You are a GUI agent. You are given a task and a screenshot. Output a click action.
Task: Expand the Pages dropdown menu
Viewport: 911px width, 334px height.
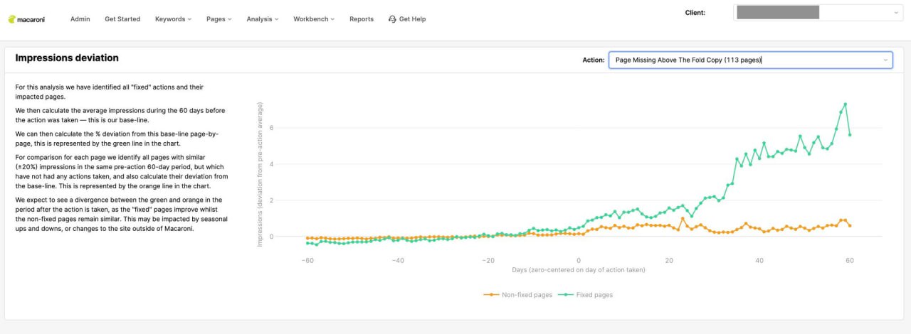[218, 19]
